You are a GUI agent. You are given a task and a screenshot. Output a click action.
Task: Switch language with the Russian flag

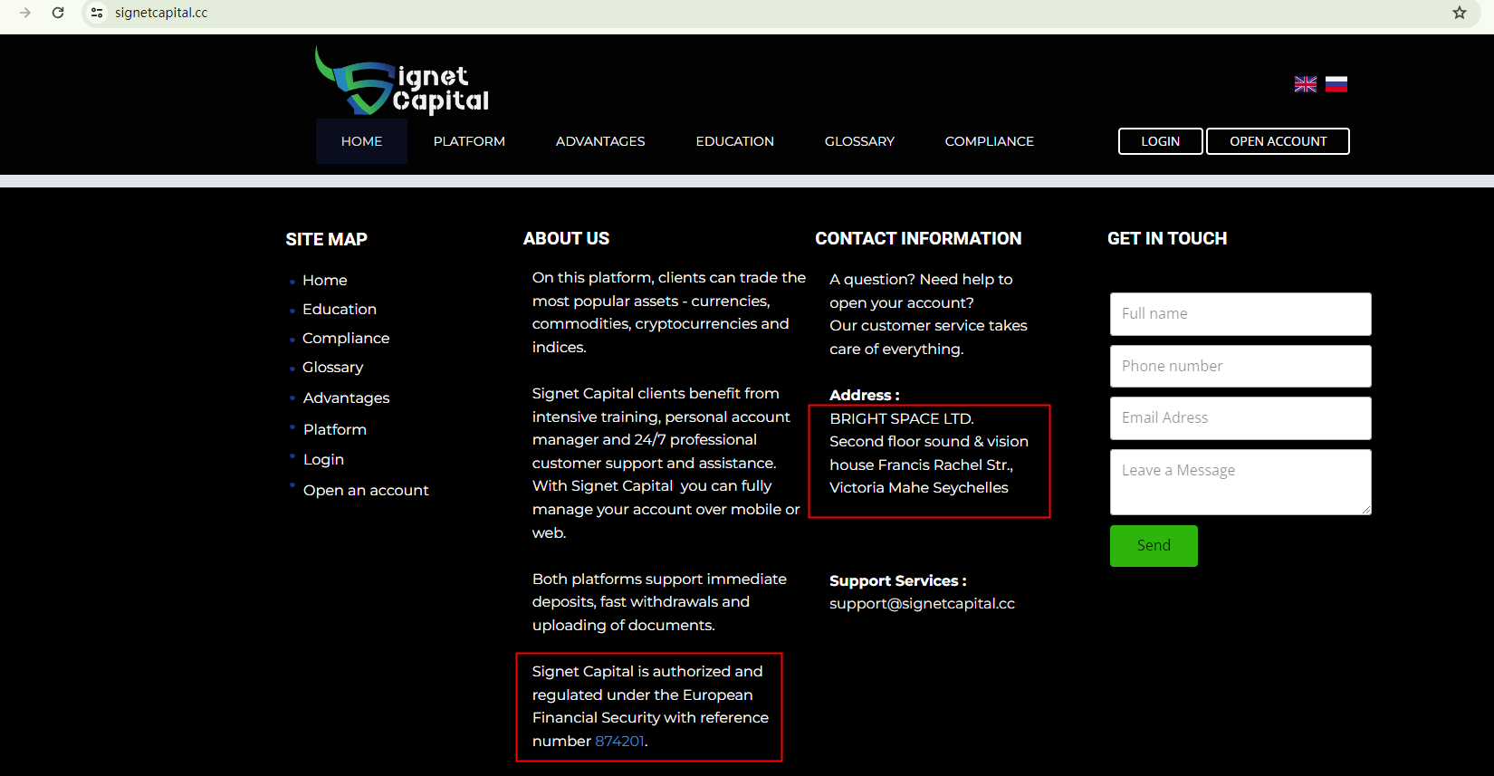(x=1336, y=84)
